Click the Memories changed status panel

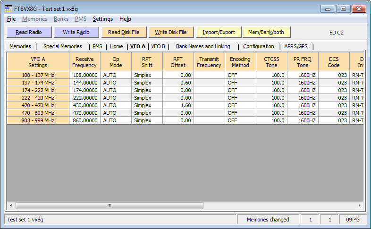pyautogui.click(x=268, y=220)
